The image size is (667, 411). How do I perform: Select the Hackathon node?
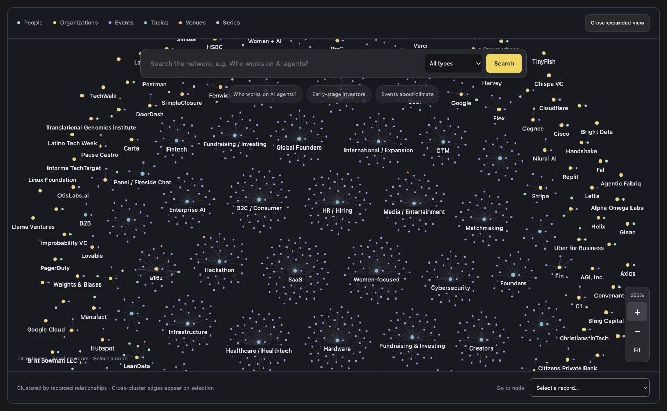(219, 261)
